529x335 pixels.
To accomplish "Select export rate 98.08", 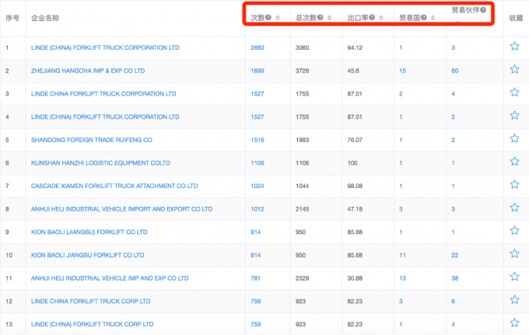I will [x=355, y=186].
